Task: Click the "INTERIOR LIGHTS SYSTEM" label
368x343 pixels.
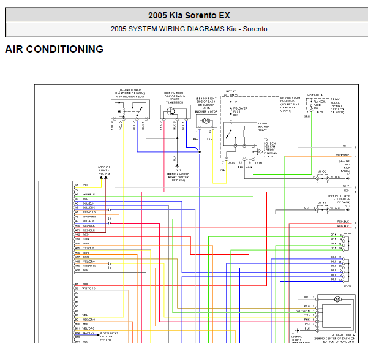Action: [104, 170]
